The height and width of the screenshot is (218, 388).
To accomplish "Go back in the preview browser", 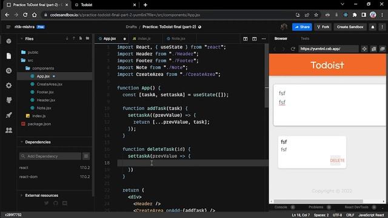I will [x=275, y=48].
